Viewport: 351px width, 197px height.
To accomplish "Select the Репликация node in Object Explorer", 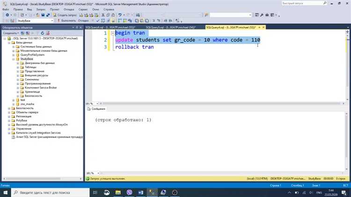I will 24,117.
